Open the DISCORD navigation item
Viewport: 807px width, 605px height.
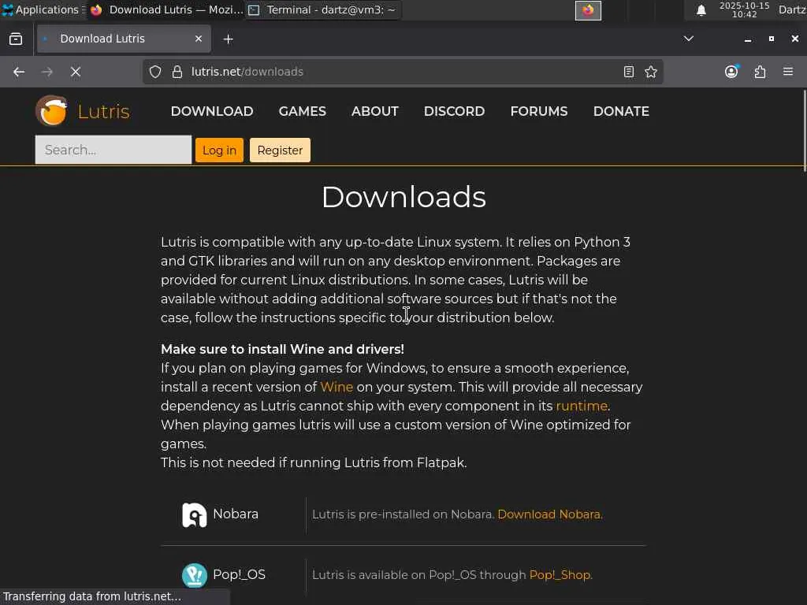[x=455, y=111]
